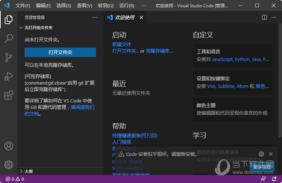Open the Search view icon
This screenshot has width=282, height=183.
point(8,38)
